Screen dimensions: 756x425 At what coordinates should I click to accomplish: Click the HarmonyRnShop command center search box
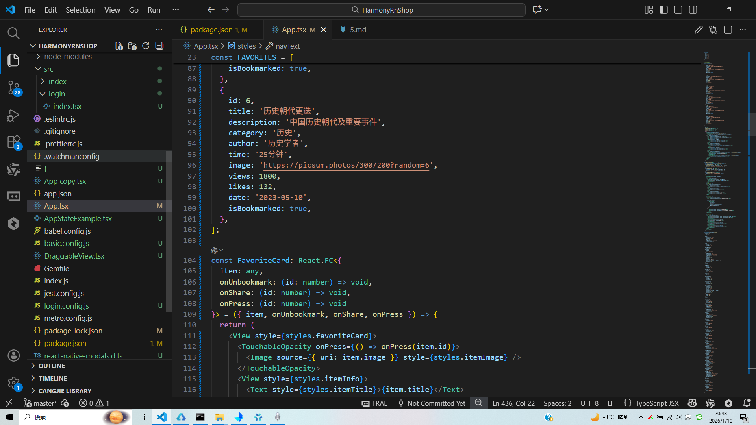tap(381, 10)
